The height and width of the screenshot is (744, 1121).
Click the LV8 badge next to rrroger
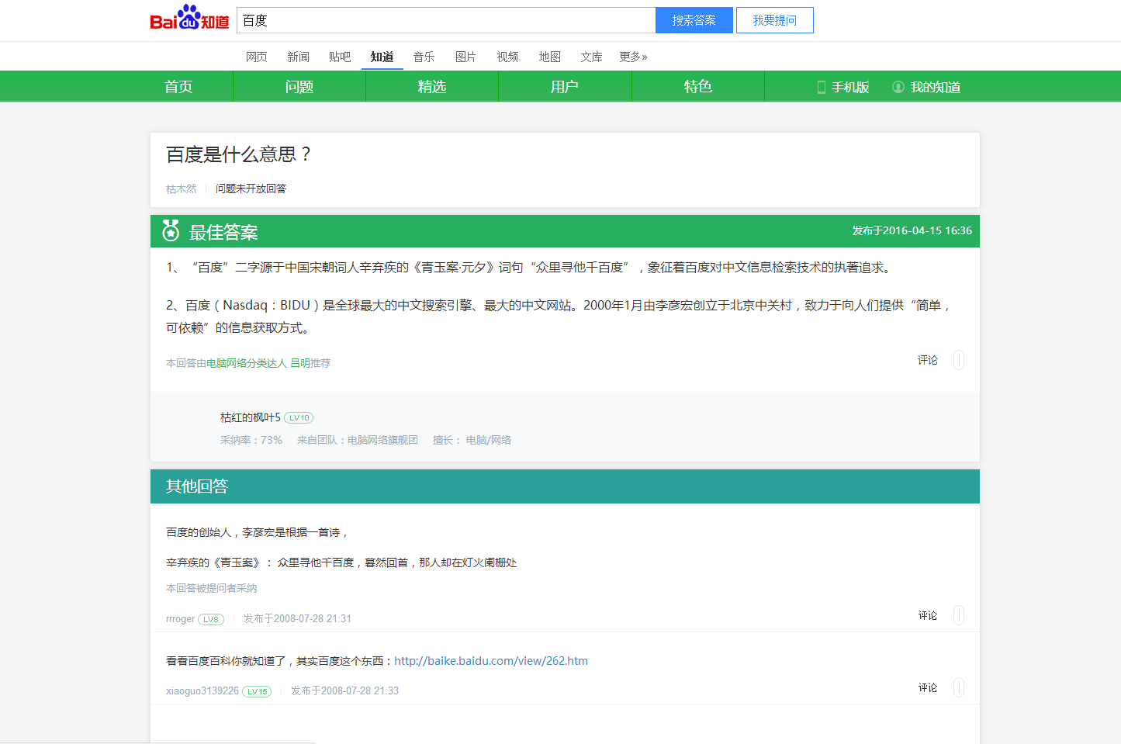click(x=211, y=619)
